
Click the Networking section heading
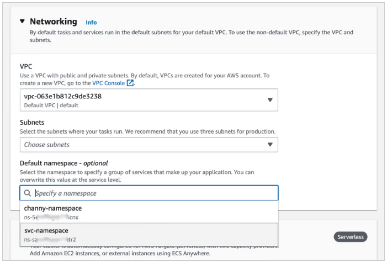pyautogui.click(x=54, y=22)
